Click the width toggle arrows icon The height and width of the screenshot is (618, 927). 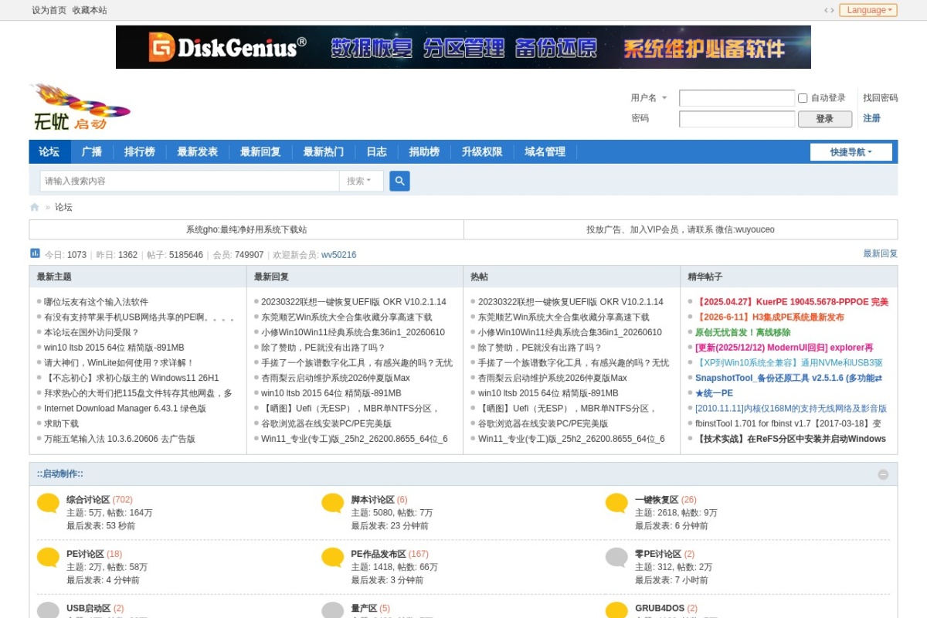[829, 10]
